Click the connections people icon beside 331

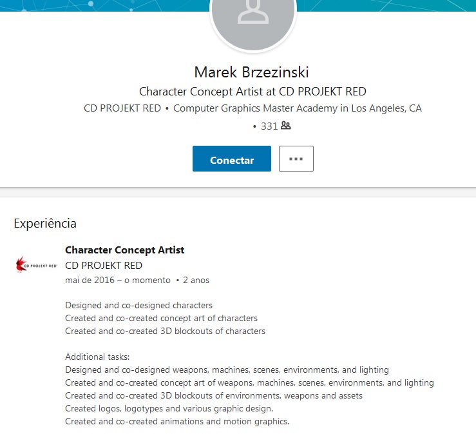285,126
